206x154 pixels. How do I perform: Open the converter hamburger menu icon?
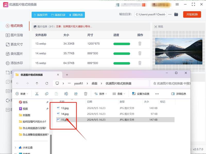coord(177,4)
